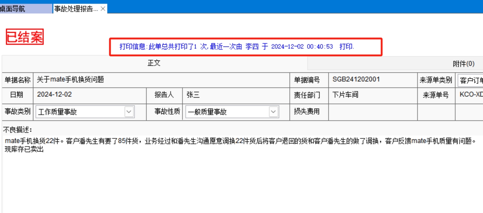Open the 来源单类别 combo box

[x=471, y=81]
